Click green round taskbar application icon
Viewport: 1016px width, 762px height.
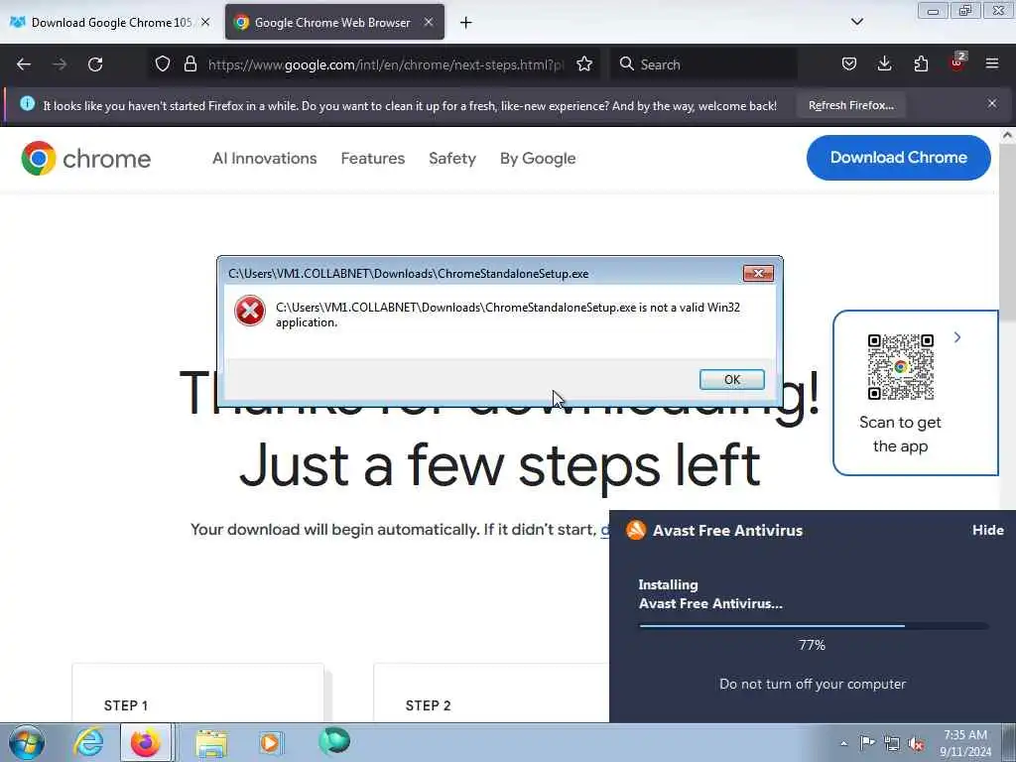(334, 741)
